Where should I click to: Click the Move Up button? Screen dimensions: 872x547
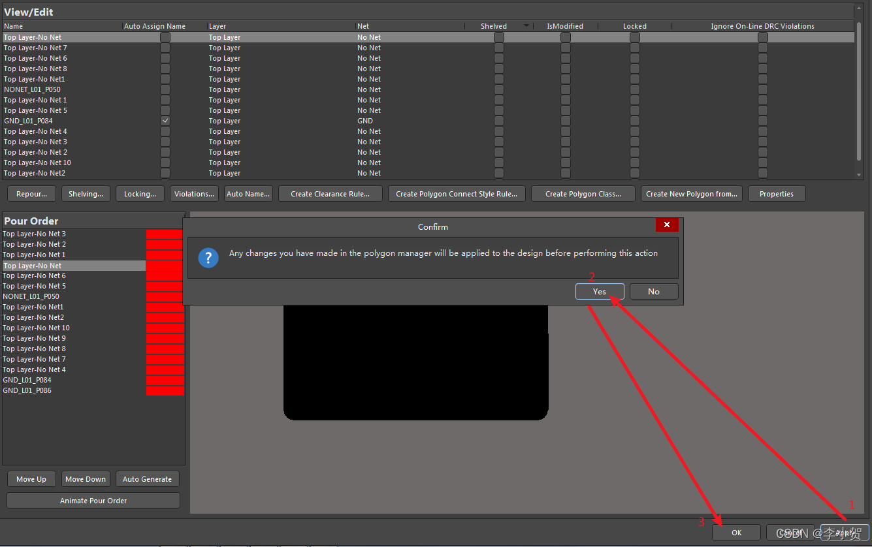point(31,479)
